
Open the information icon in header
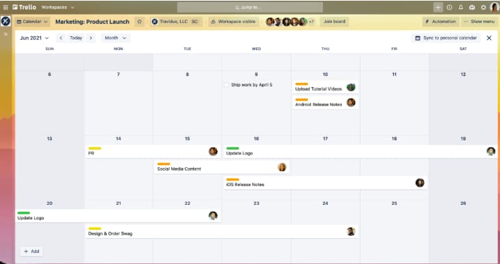point(449,8)
